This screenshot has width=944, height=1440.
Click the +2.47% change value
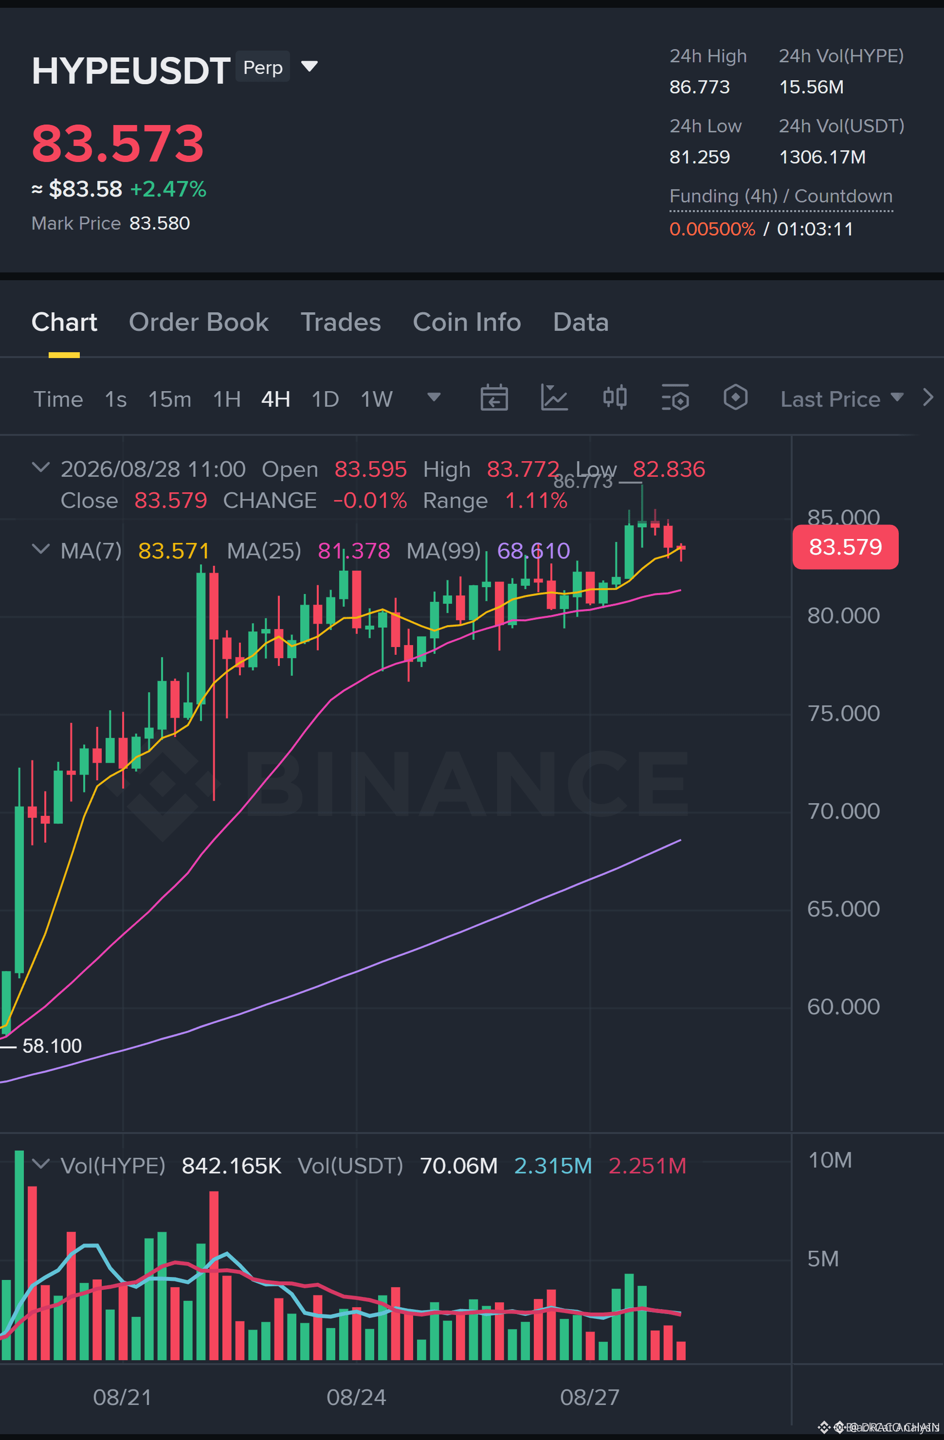[168, 189]
